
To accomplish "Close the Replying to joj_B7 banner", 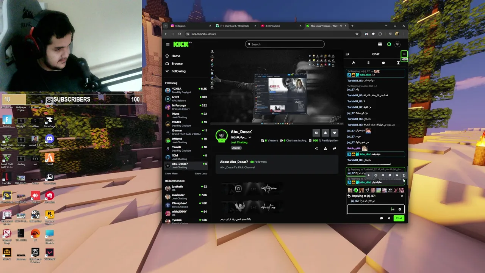I will (x=402, y=196).
